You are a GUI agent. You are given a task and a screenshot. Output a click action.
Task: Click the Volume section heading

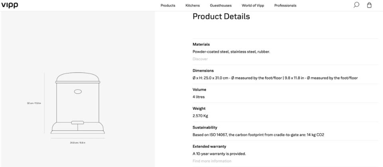(199, 89)
